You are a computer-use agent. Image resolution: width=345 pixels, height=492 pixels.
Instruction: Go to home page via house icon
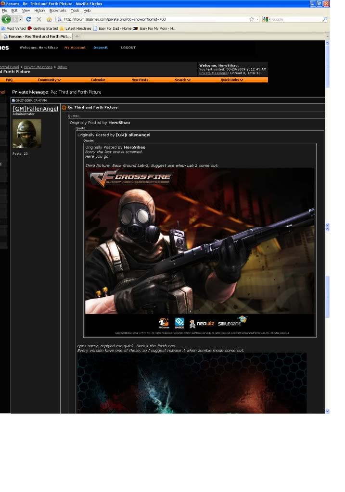pyautogui.click(x=49, y=19)
